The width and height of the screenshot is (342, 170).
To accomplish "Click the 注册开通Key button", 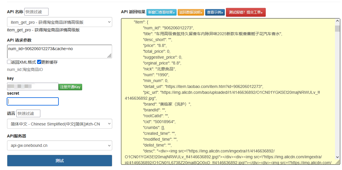I will (70, 87).
